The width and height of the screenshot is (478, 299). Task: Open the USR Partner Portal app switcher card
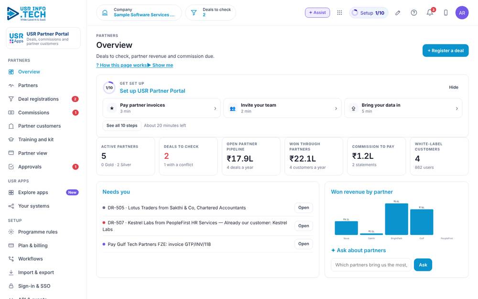click(43, 38)
